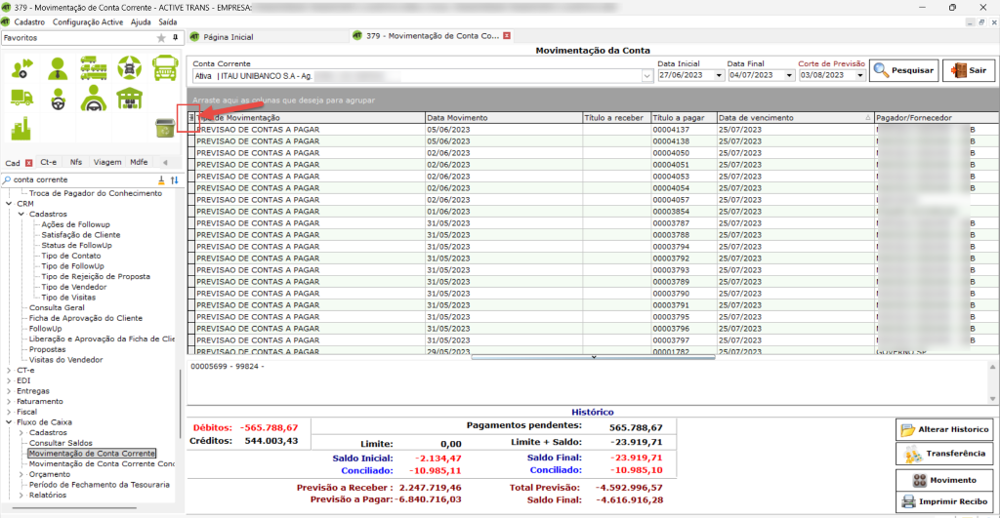Click the Data Movimento column header
Screen dimensions: 1000x518
[503, 118]
